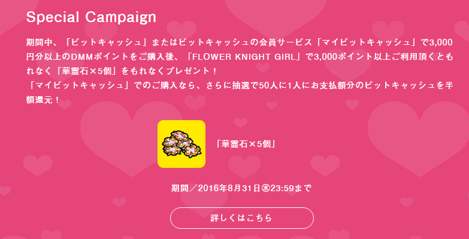Click the yellow square behind the stone icon

point(181,144)
